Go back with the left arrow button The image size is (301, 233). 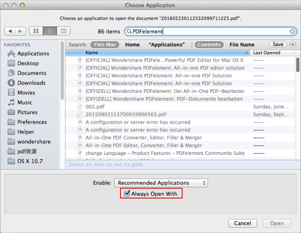click(x=10, y=31)
